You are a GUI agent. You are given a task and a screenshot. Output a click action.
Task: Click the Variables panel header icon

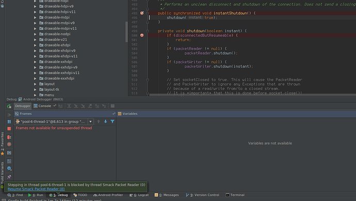click(120, 114)
